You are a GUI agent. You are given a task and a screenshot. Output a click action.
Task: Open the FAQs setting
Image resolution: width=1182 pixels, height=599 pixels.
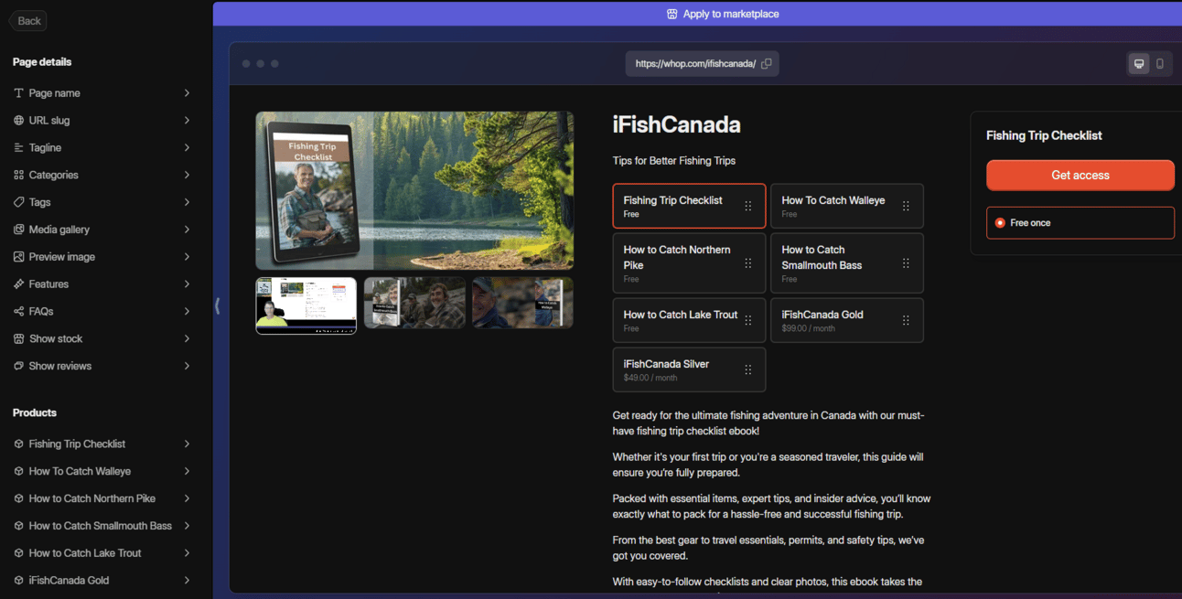102,311
